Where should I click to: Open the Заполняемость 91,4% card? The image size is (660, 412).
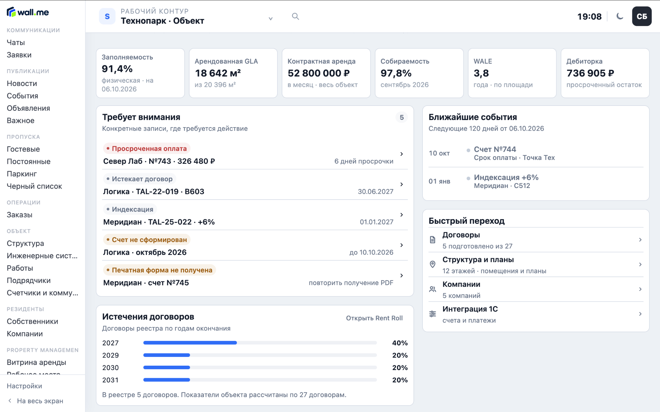click(x=140, y=73)
